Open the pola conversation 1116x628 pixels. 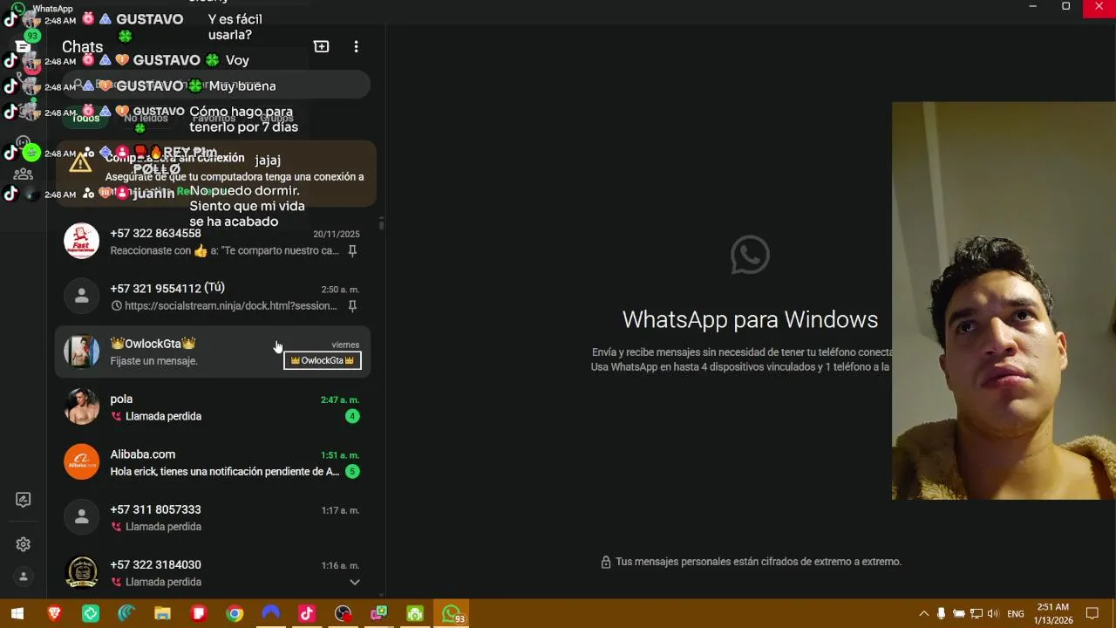pyautogui.click(x=213, y=407)
